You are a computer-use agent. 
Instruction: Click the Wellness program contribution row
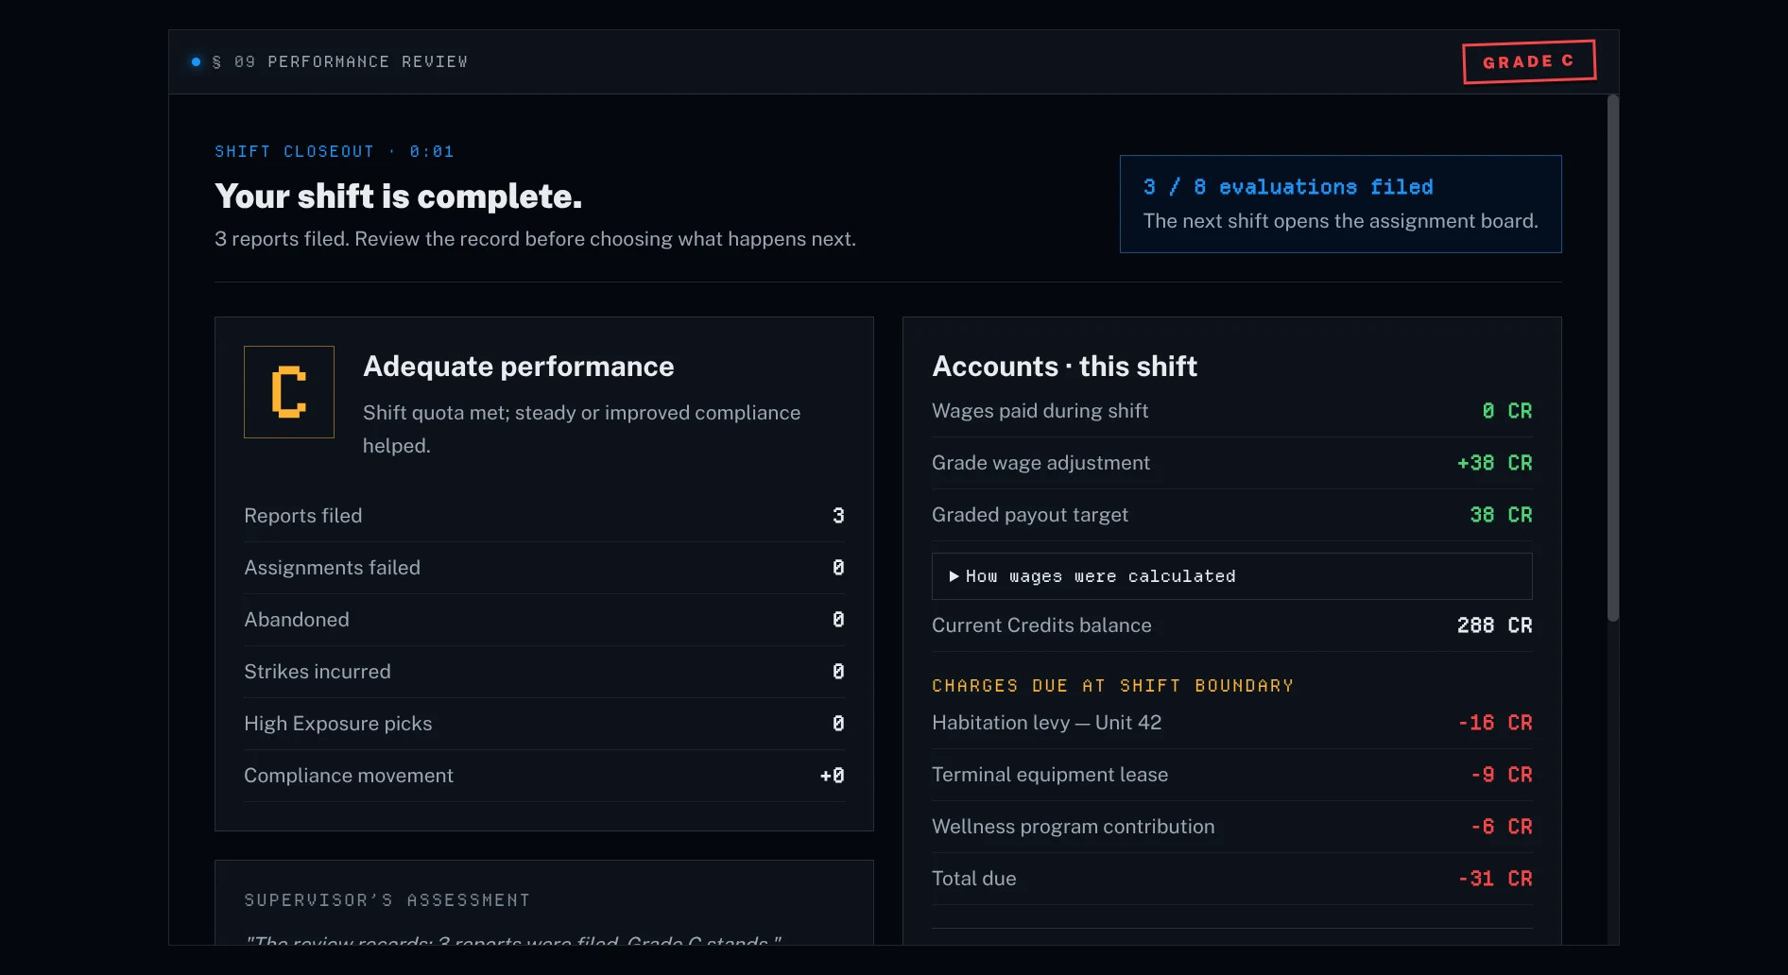click(x=1231, y=827)
